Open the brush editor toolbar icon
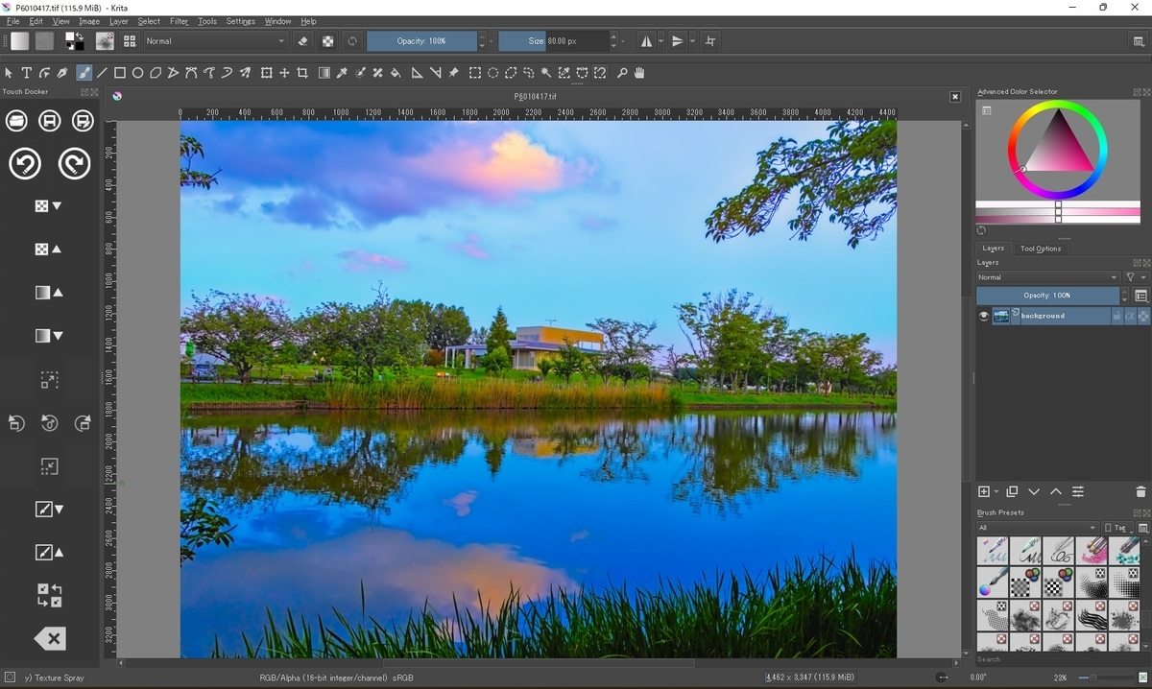The image size is (1152, 689). tap(105, 41)
